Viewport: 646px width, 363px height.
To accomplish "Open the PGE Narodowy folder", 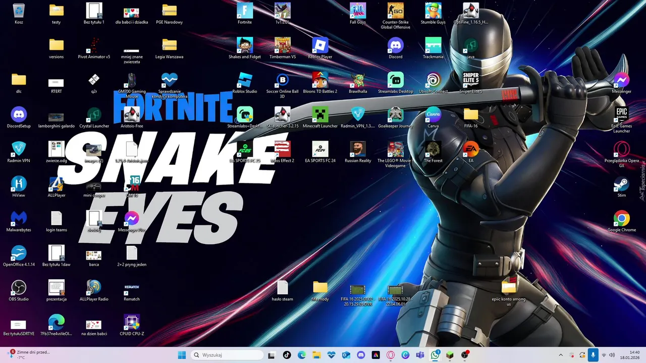I will pos(169,14).
